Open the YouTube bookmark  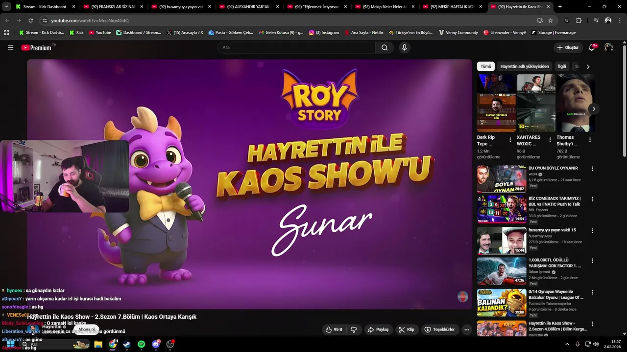(100, 32)
